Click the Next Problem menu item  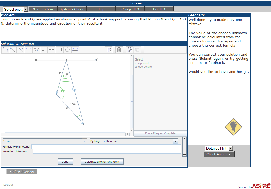pyautogui.click(x=43, y=9)
